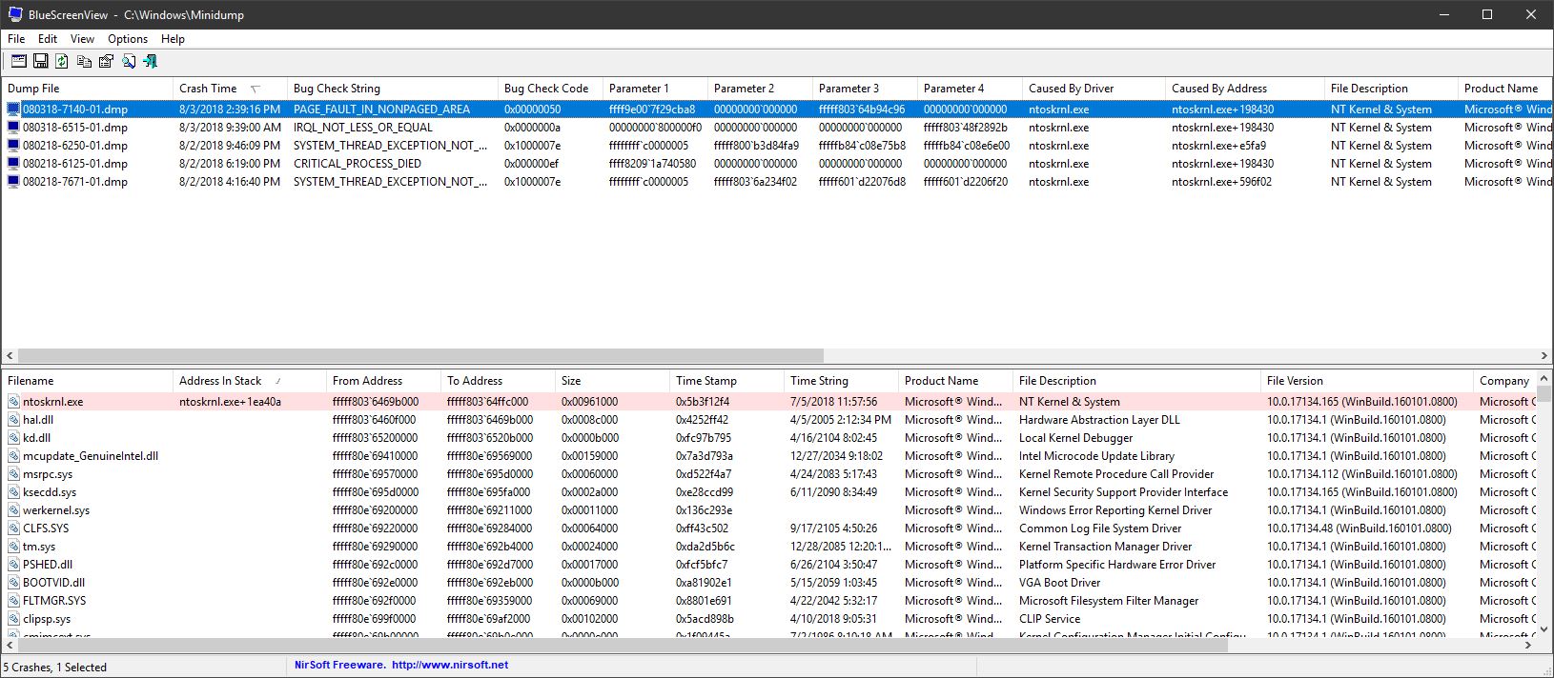Open the View menu
Image resolution: width=1554 pixels, height=678 pixels.
82,39
